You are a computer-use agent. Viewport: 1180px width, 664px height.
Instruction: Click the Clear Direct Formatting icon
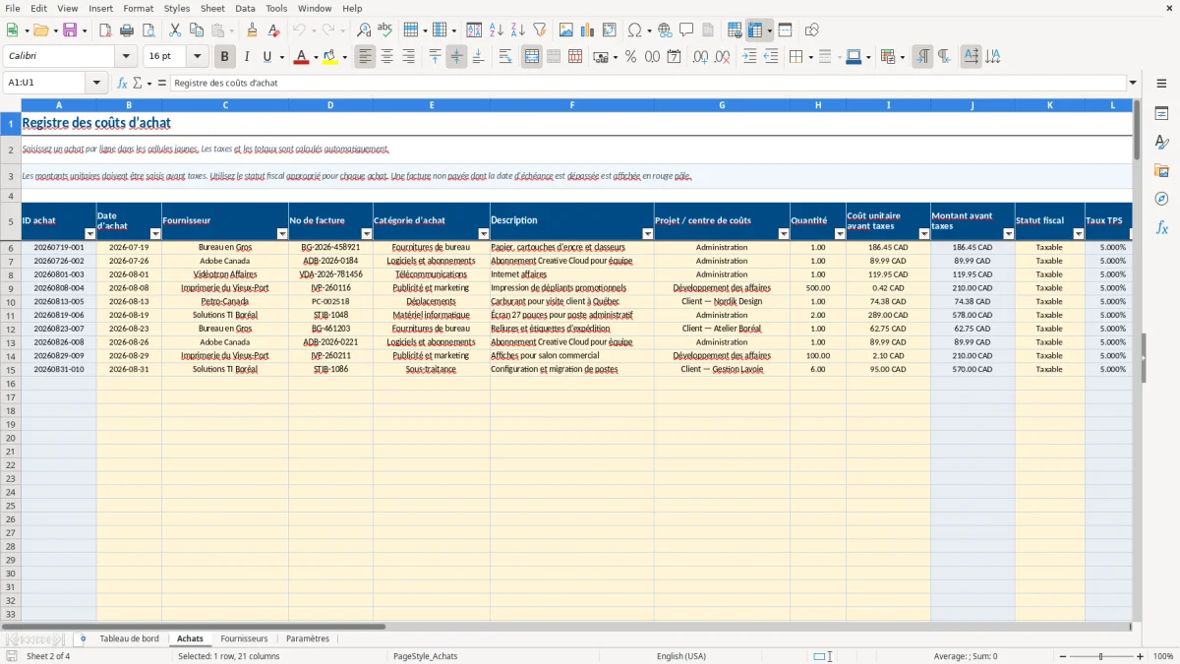point(274,30)
